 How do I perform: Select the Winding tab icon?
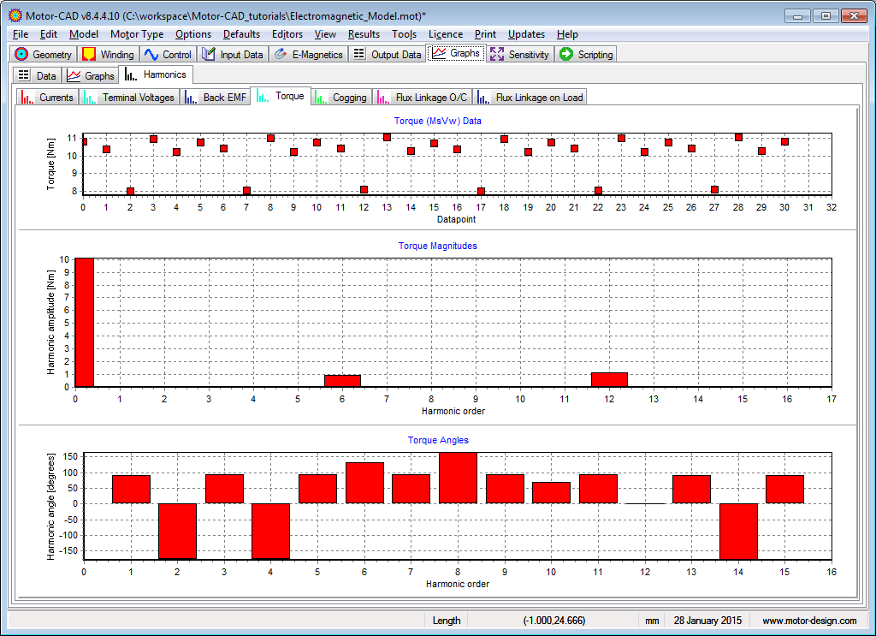(89, 55)
